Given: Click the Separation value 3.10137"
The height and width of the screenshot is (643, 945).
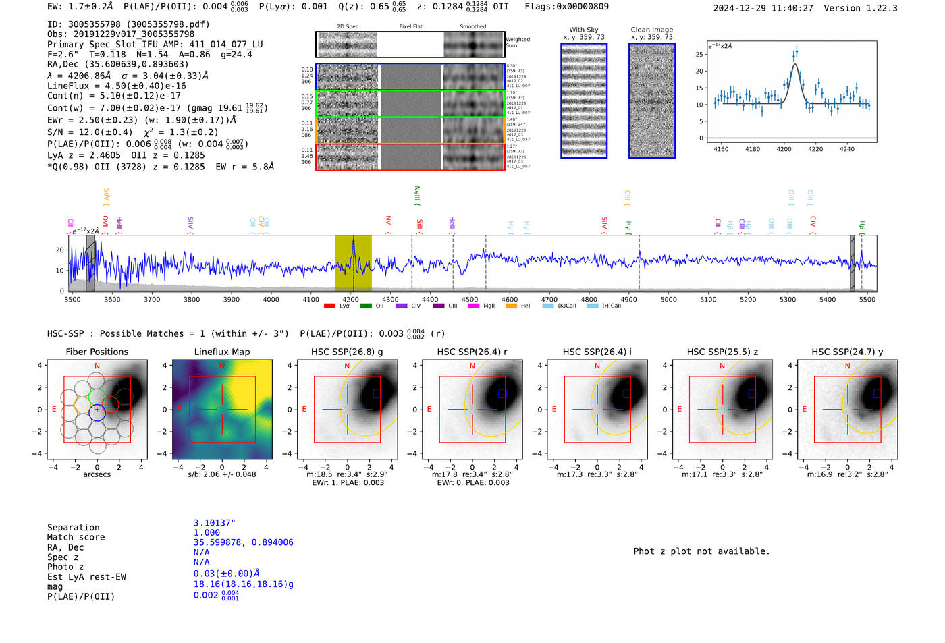Looking at the screenshot, I should coord(215,523).
